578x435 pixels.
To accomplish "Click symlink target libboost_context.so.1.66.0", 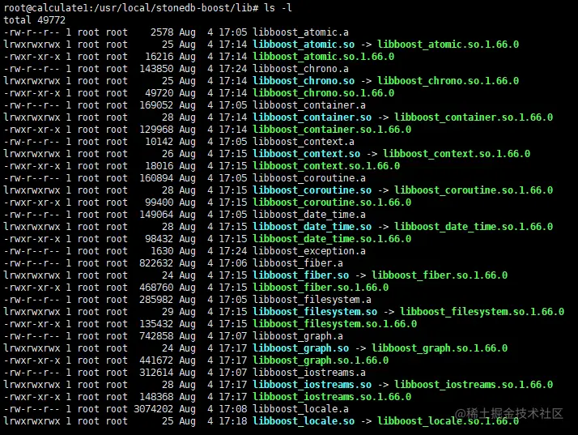I will click(457, 154).
